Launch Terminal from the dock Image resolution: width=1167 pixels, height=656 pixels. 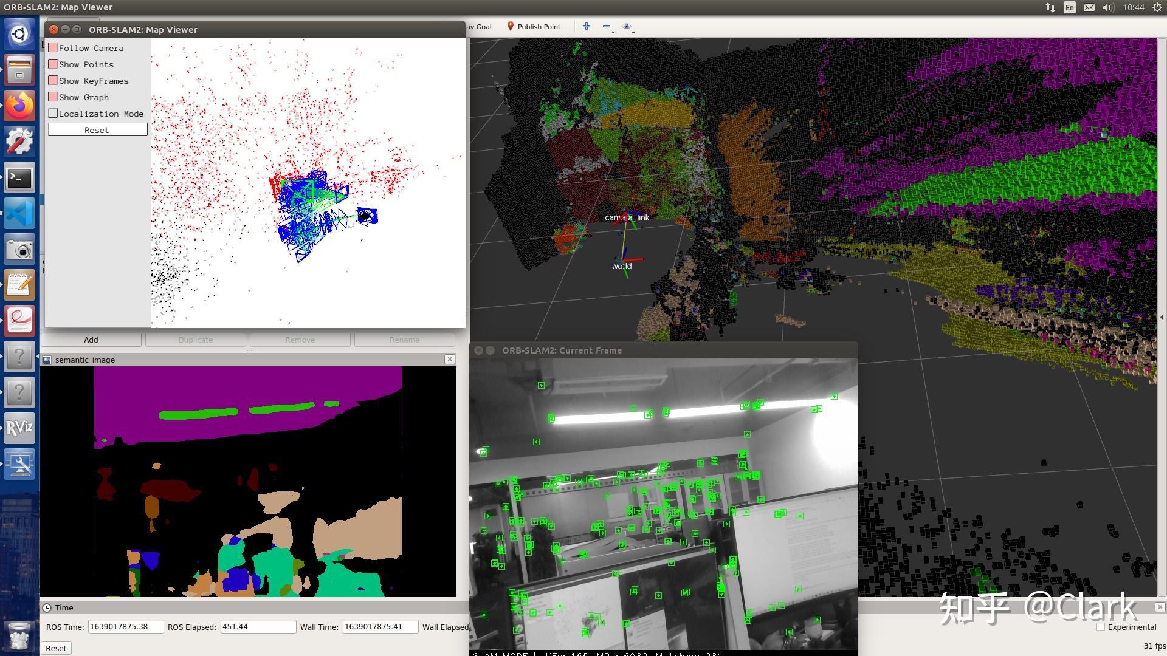pyautogui.click(x=19, y=178)
